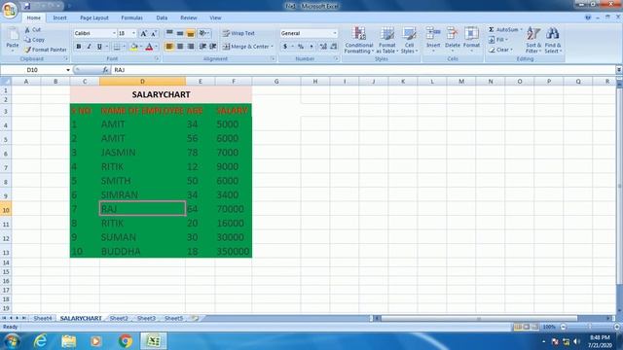This screenshot has height=350, width=623.
Task: Click the Orientation icon
Action: click(x=203, y=33)
